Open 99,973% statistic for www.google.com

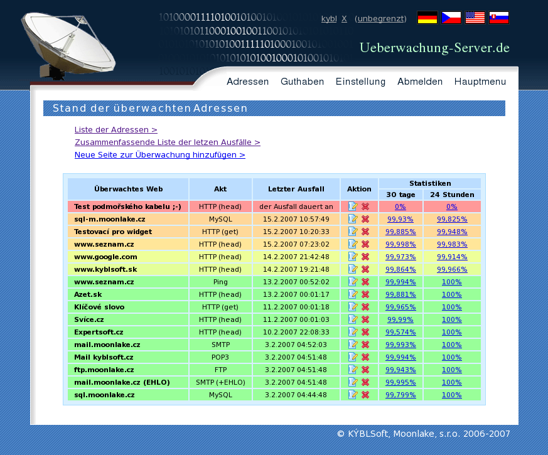click(400, 257)
